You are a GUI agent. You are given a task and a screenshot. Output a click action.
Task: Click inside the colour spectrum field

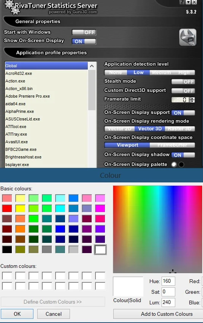pos(157,229)
